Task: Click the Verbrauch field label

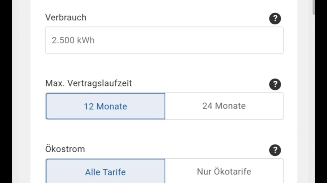Action: (x=66, y=18)
